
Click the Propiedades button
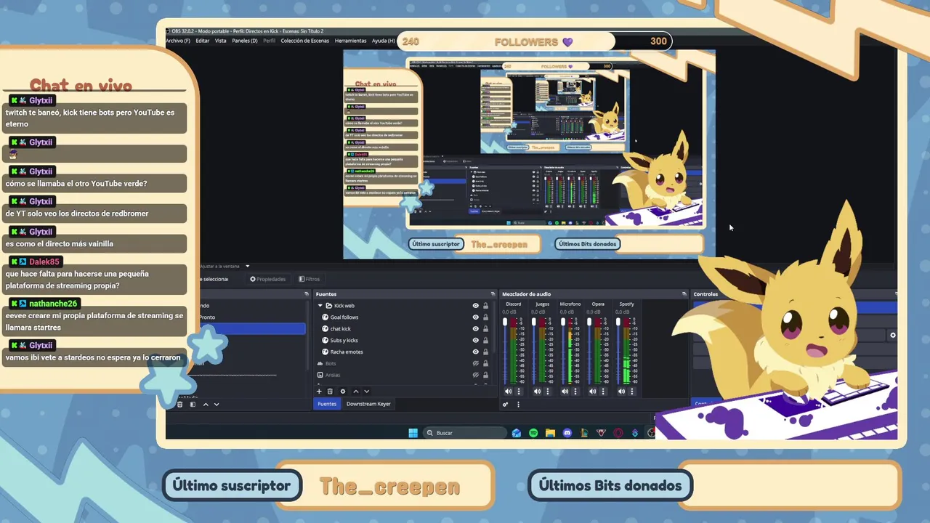click(x=268, y=279)
